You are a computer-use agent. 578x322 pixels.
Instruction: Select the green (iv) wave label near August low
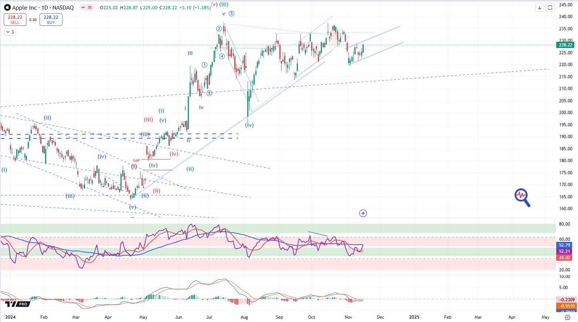click(x=249, y=125)
